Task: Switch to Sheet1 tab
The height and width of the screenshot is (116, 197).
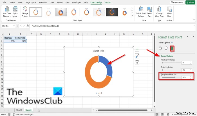Action: [x=19, y=110]
